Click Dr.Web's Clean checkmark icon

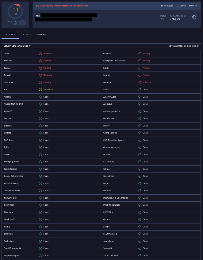pyautogui.click(x=140, y=155)
